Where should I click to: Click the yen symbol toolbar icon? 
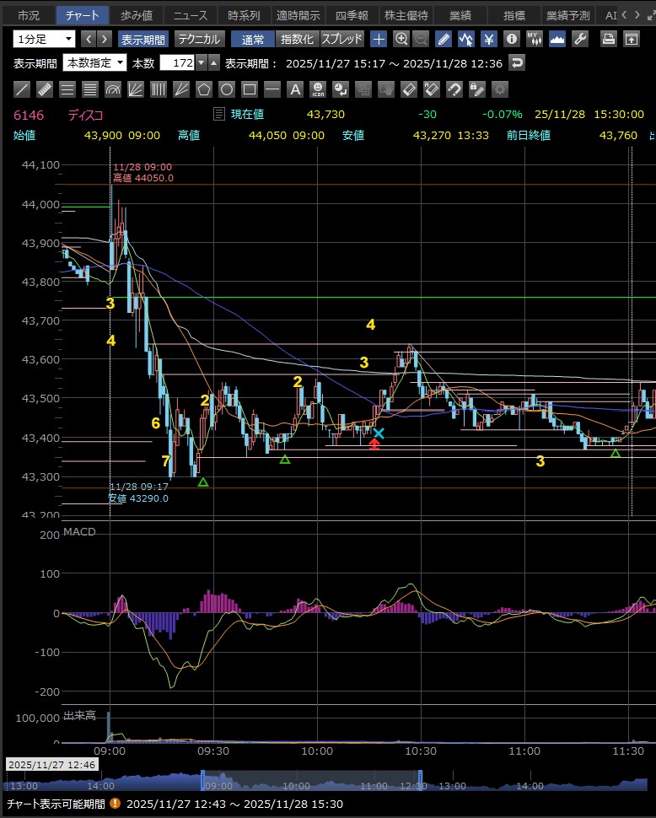pyautogui.click(x=488, y=39)
